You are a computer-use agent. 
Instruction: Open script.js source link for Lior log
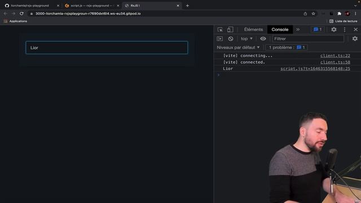(x=315, y=69)
